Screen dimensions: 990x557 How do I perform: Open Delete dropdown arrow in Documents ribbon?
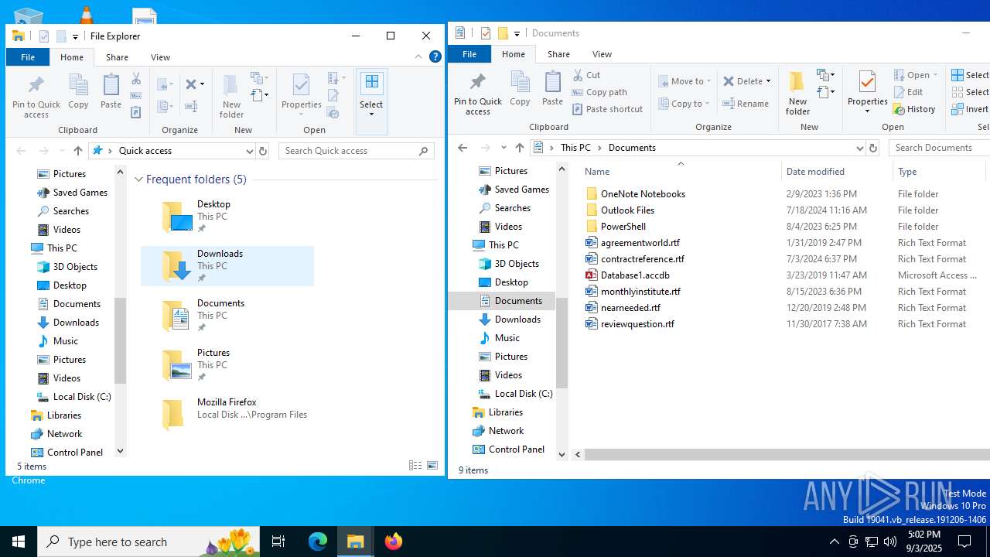[x=768, y=81]
